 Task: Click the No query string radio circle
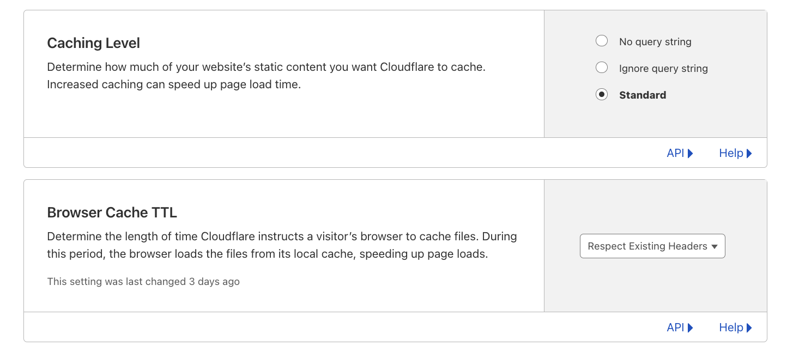(602, 41)
